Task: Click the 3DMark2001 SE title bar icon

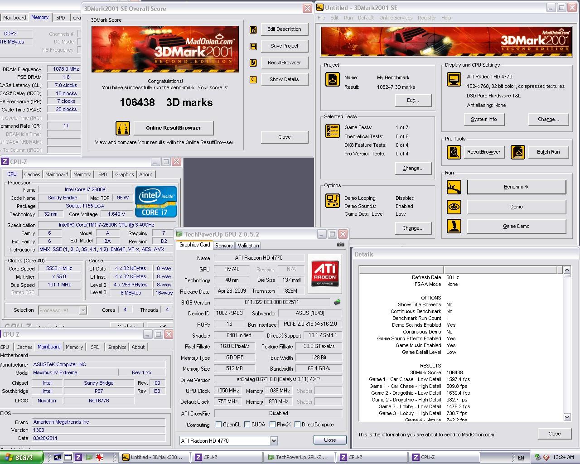Action: (320, 8)
